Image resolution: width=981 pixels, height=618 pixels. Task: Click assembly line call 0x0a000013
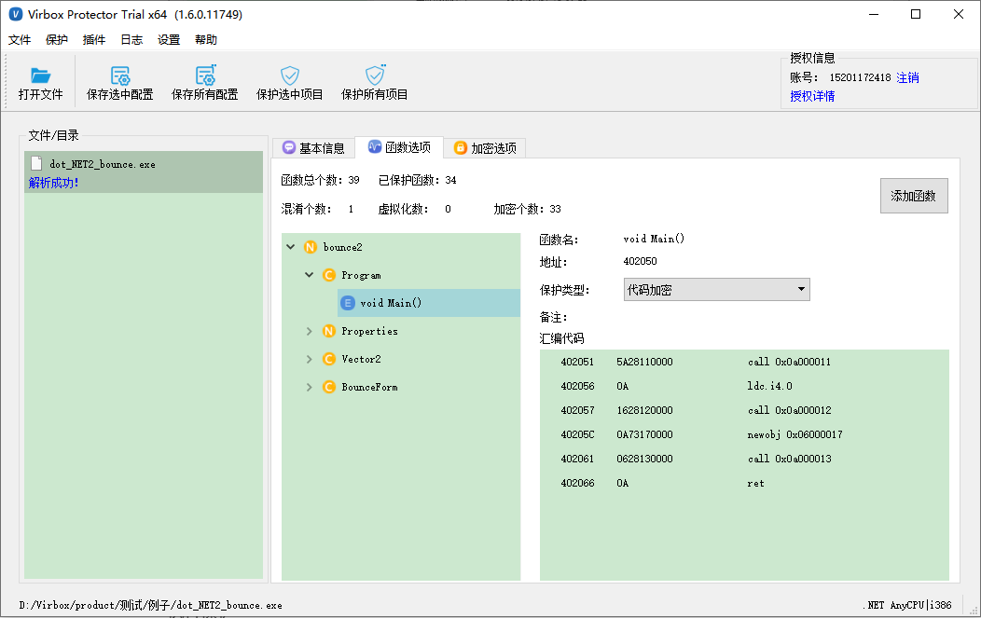(789, 459)
